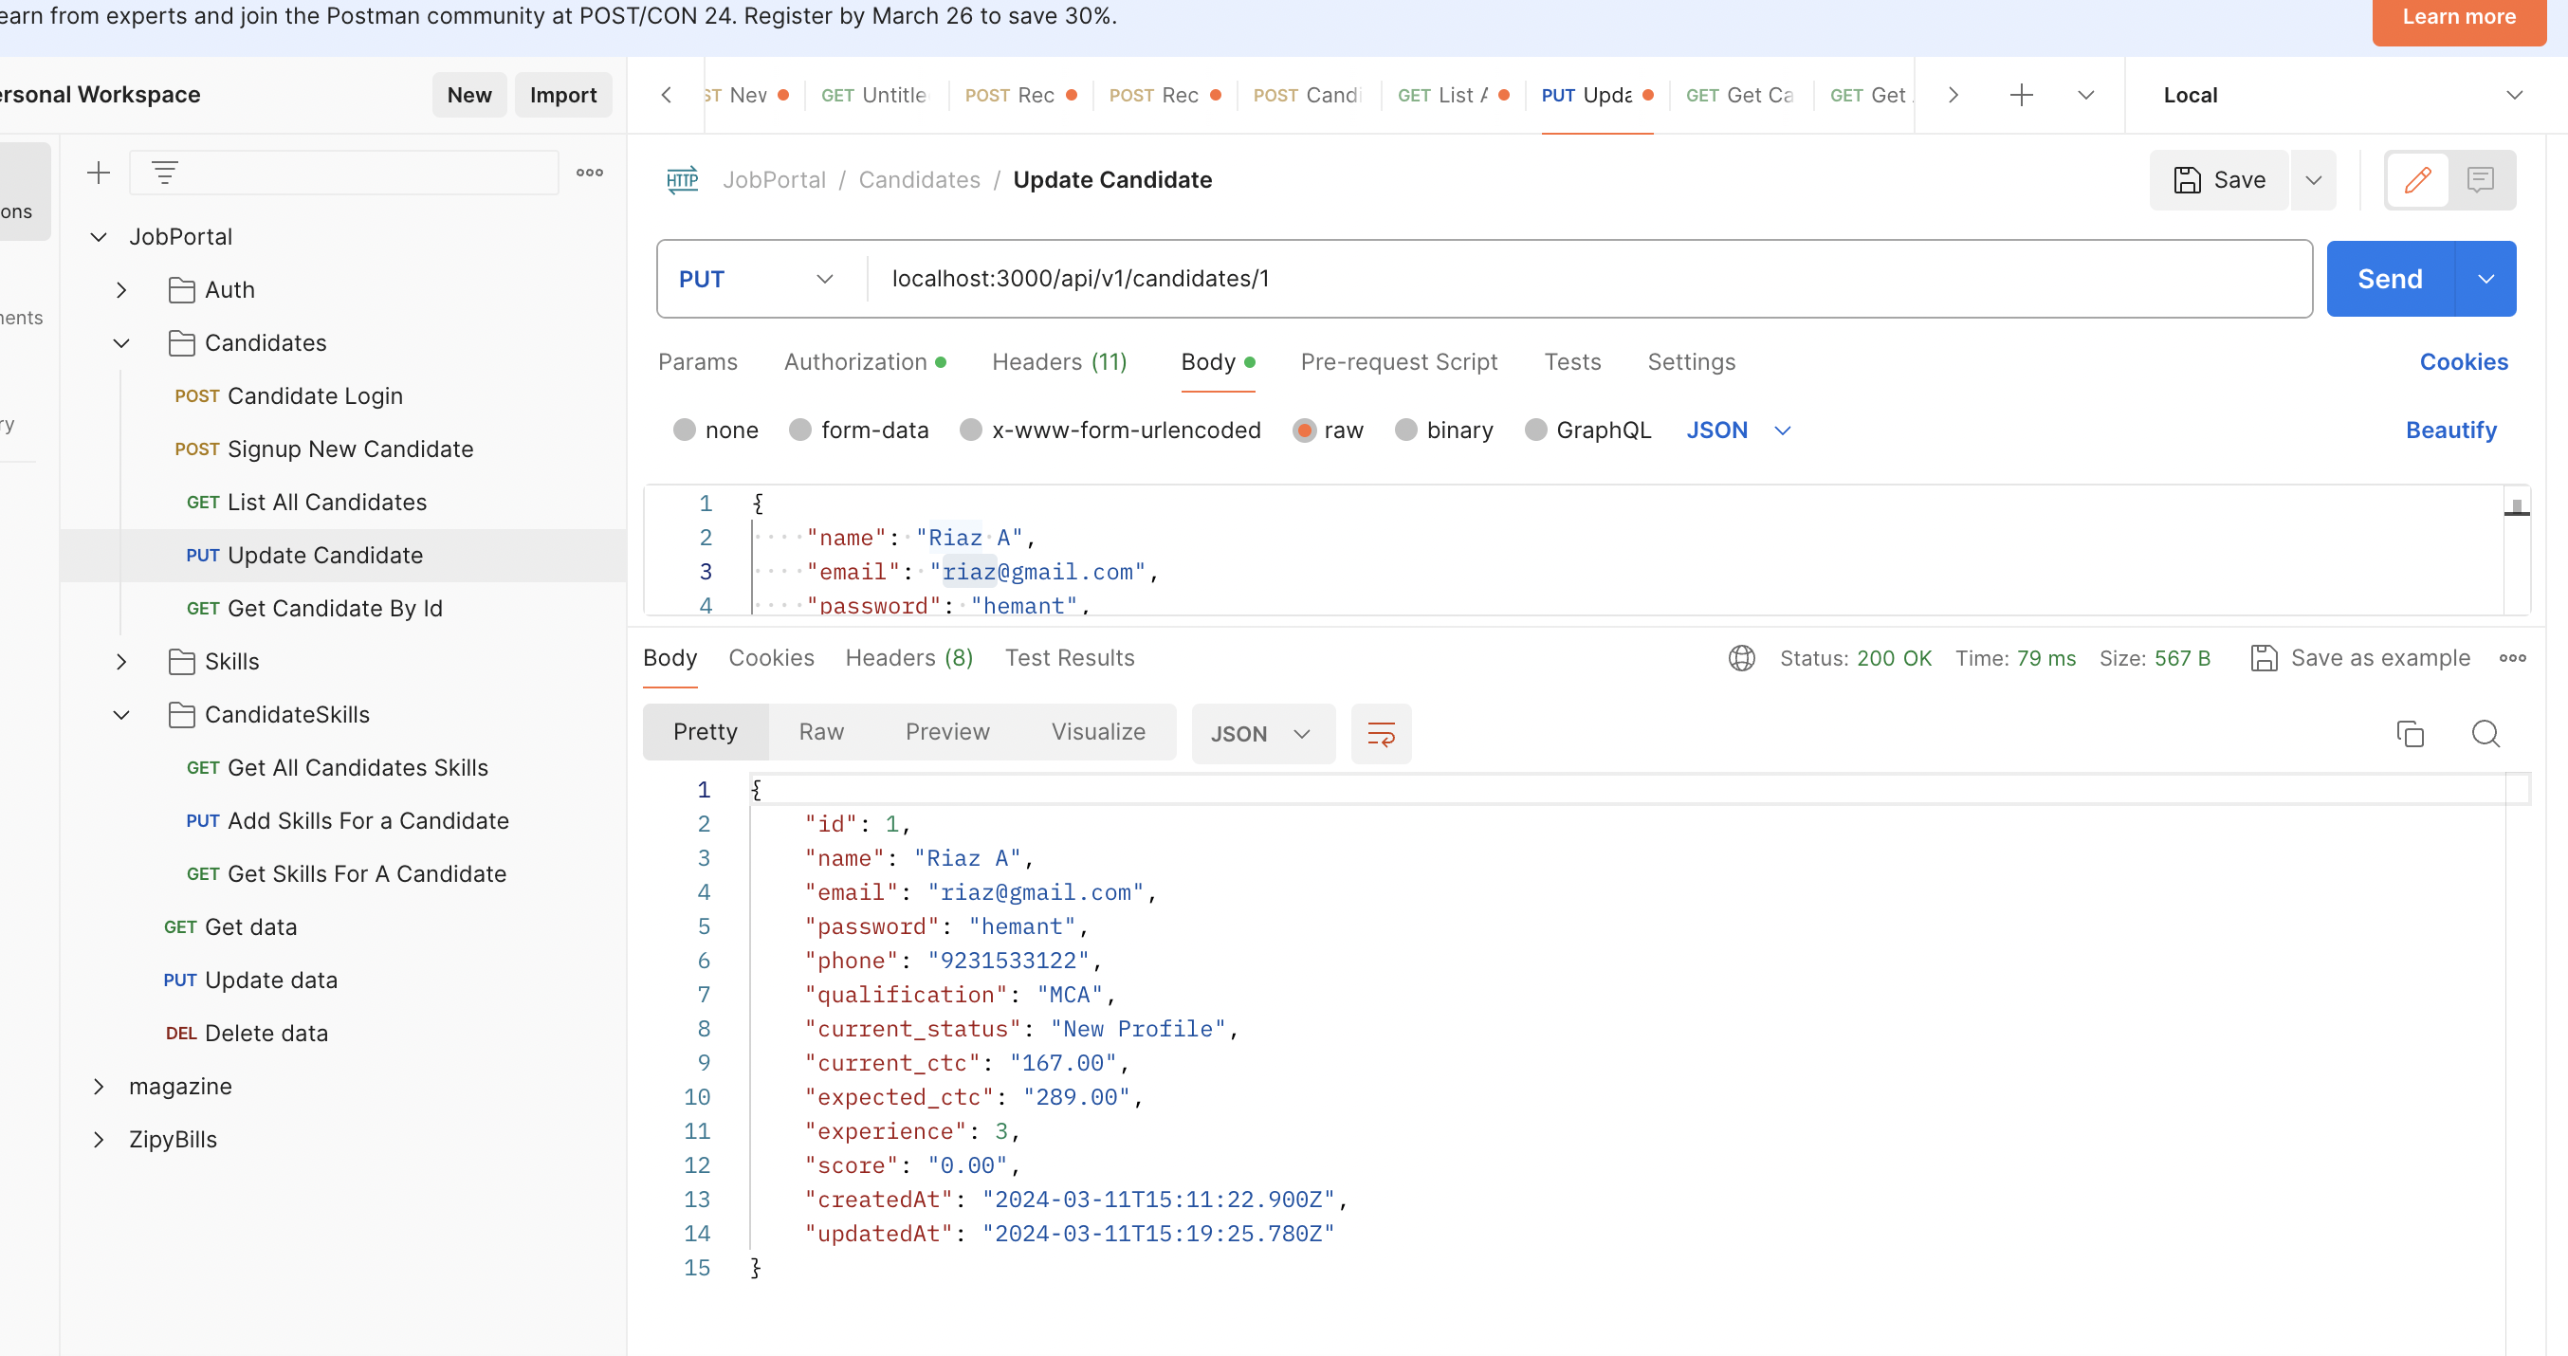The width and height of the screenshot is (2568, 1356).
Task: Switch to the Pre-request Script tab
Action: pos(1398,362)
